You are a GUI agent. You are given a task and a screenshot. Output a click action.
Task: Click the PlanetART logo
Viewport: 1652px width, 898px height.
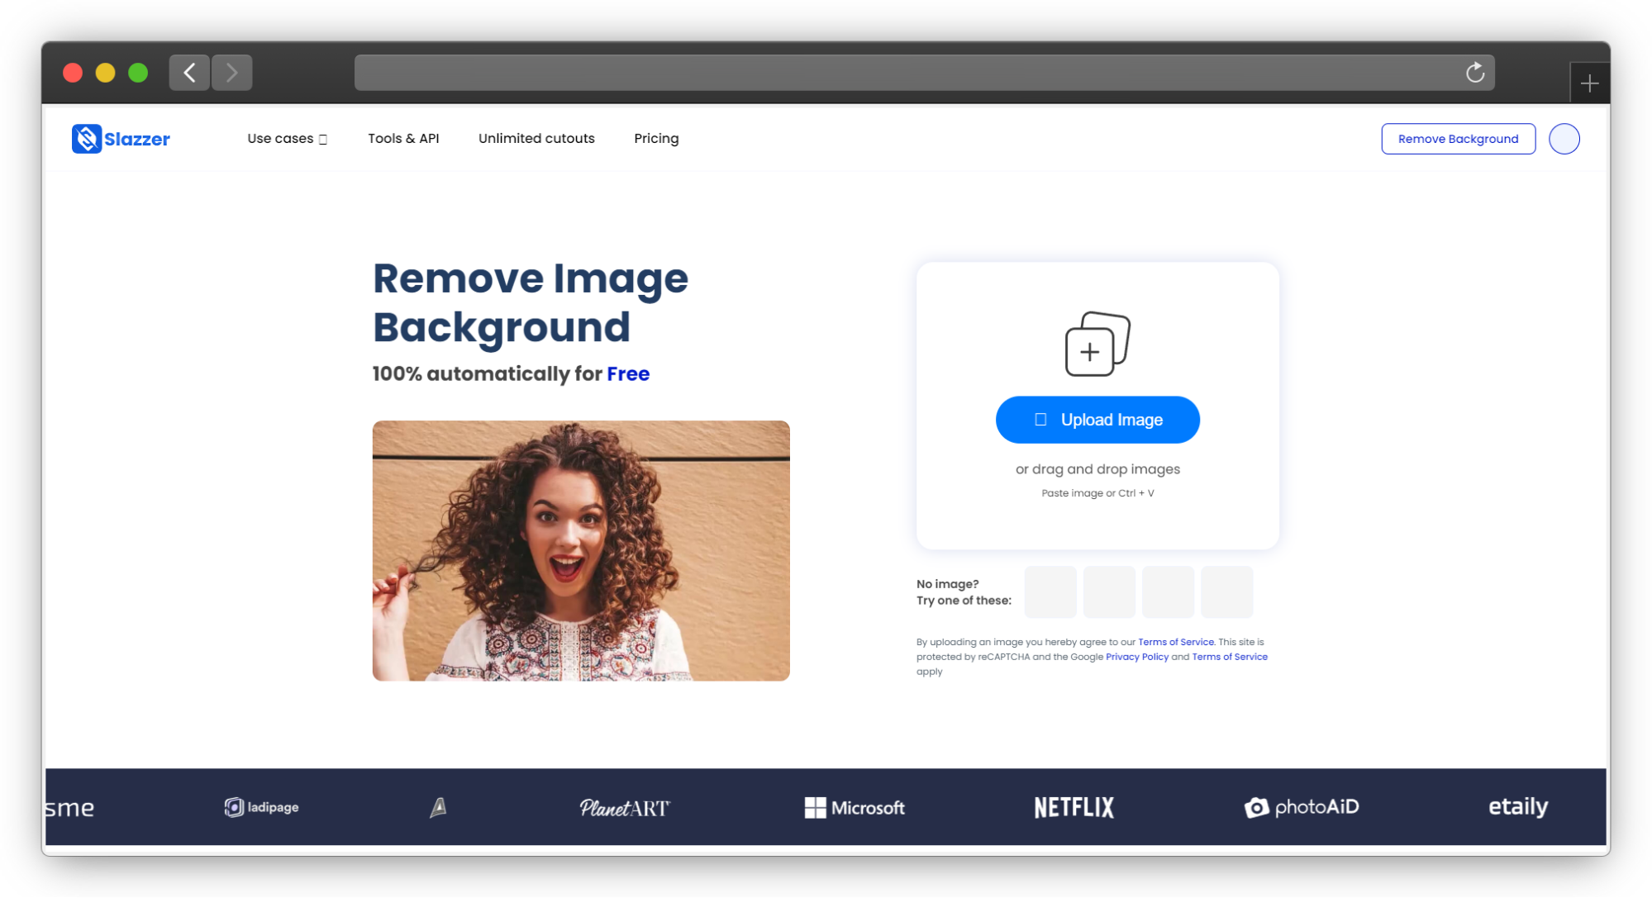[x=625, y=807]
